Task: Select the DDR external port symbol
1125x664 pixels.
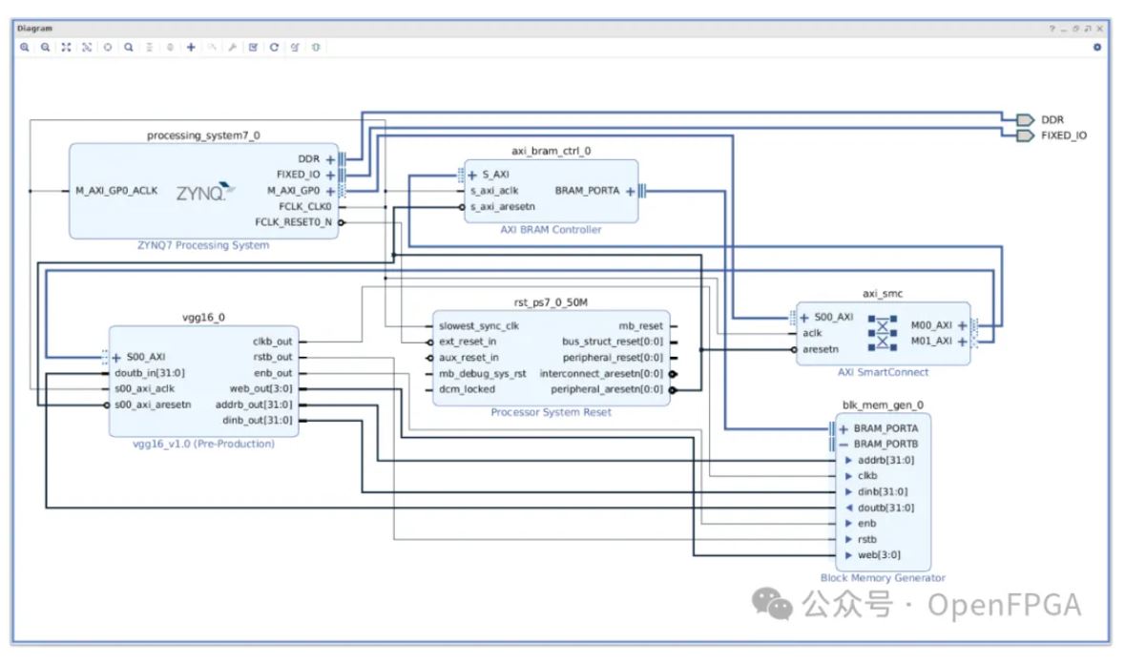Action: tap(1025, 120)
